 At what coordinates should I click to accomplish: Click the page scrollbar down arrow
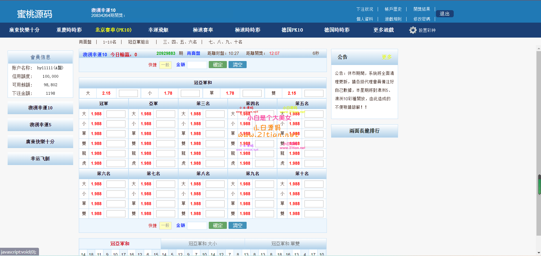coord(539,253)
